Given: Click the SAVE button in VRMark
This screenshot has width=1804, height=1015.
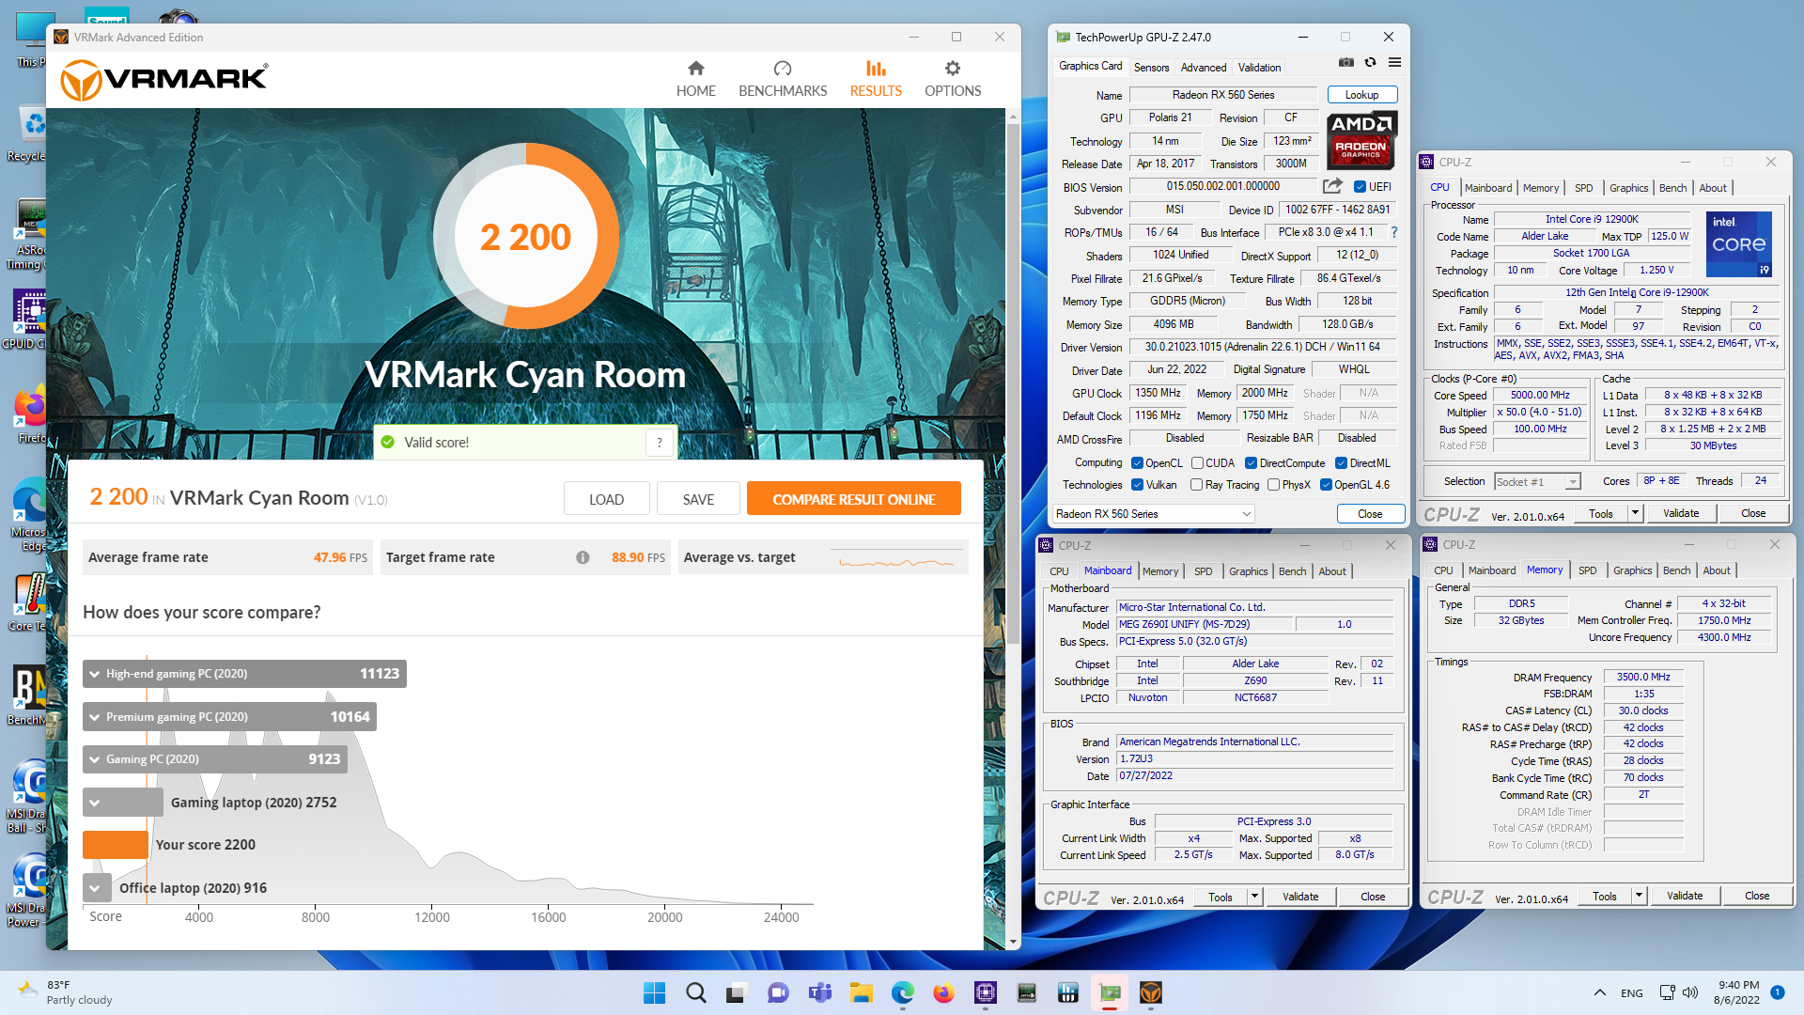Looking at the screenshot, I should (x=698, y=499).
